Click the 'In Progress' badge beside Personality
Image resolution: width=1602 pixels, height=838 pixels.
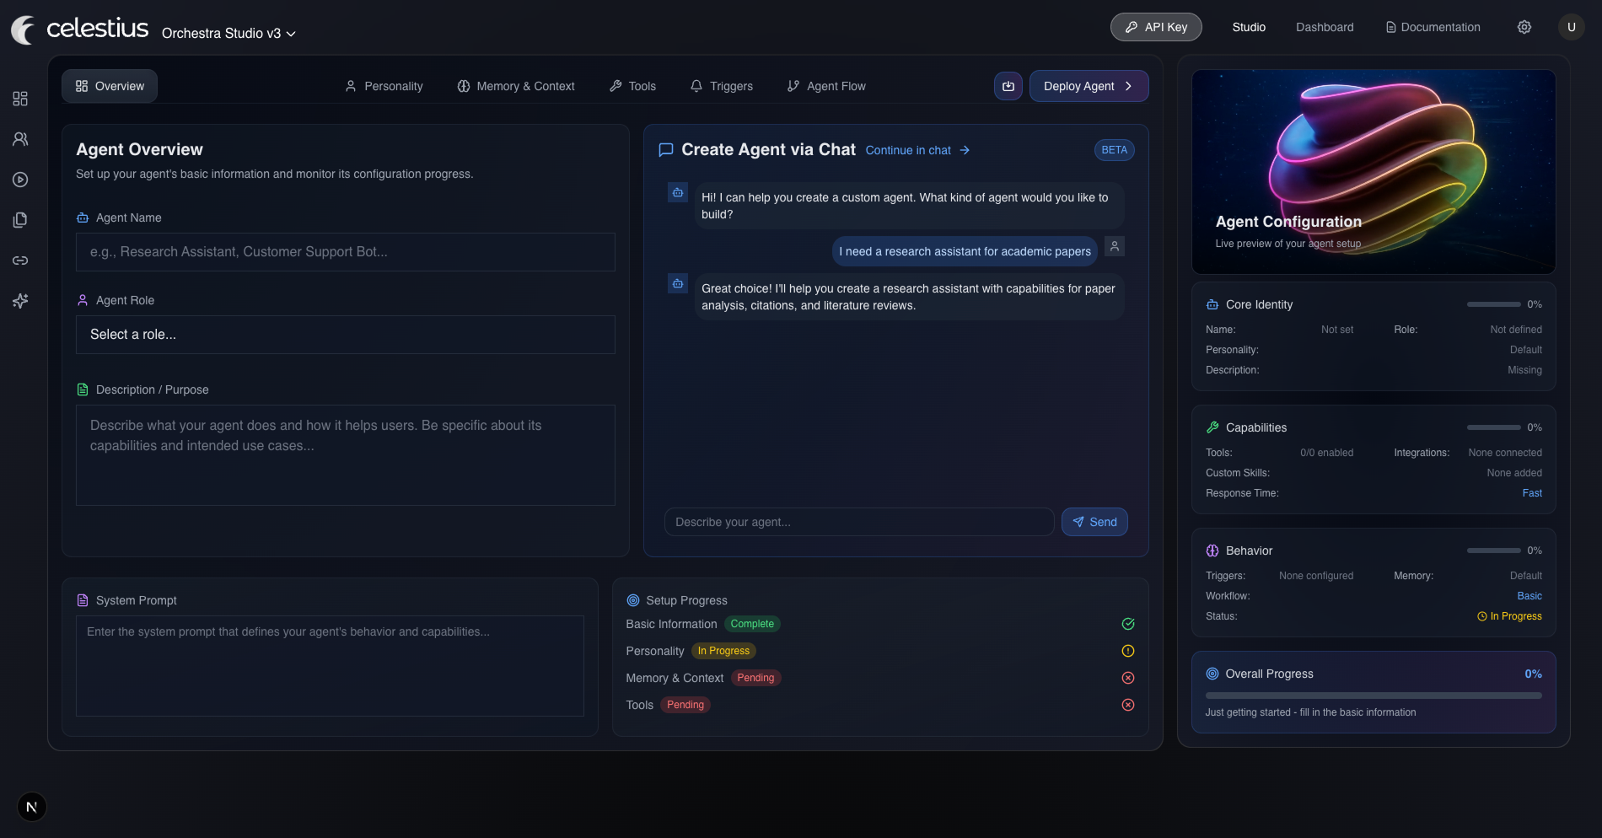tap(723, 651)
